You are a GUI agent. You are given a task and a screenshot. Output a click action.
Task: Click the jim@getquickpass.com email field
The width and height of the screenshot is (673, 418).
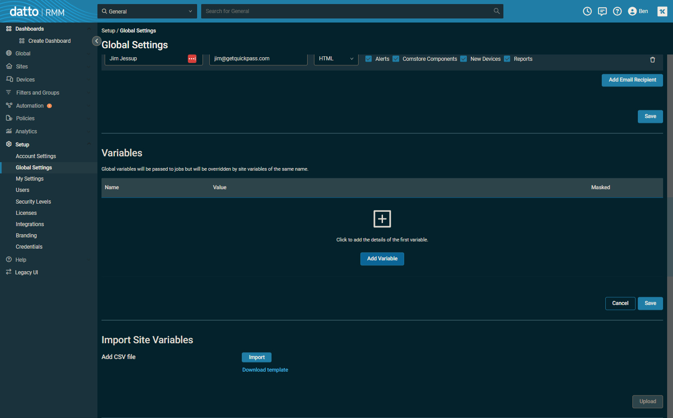tap(258, 59)
